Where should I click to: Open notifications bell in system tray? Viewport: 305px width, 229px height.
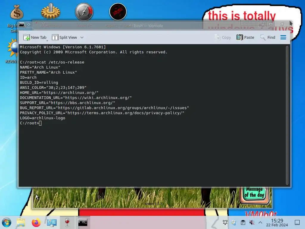point(225,222)
